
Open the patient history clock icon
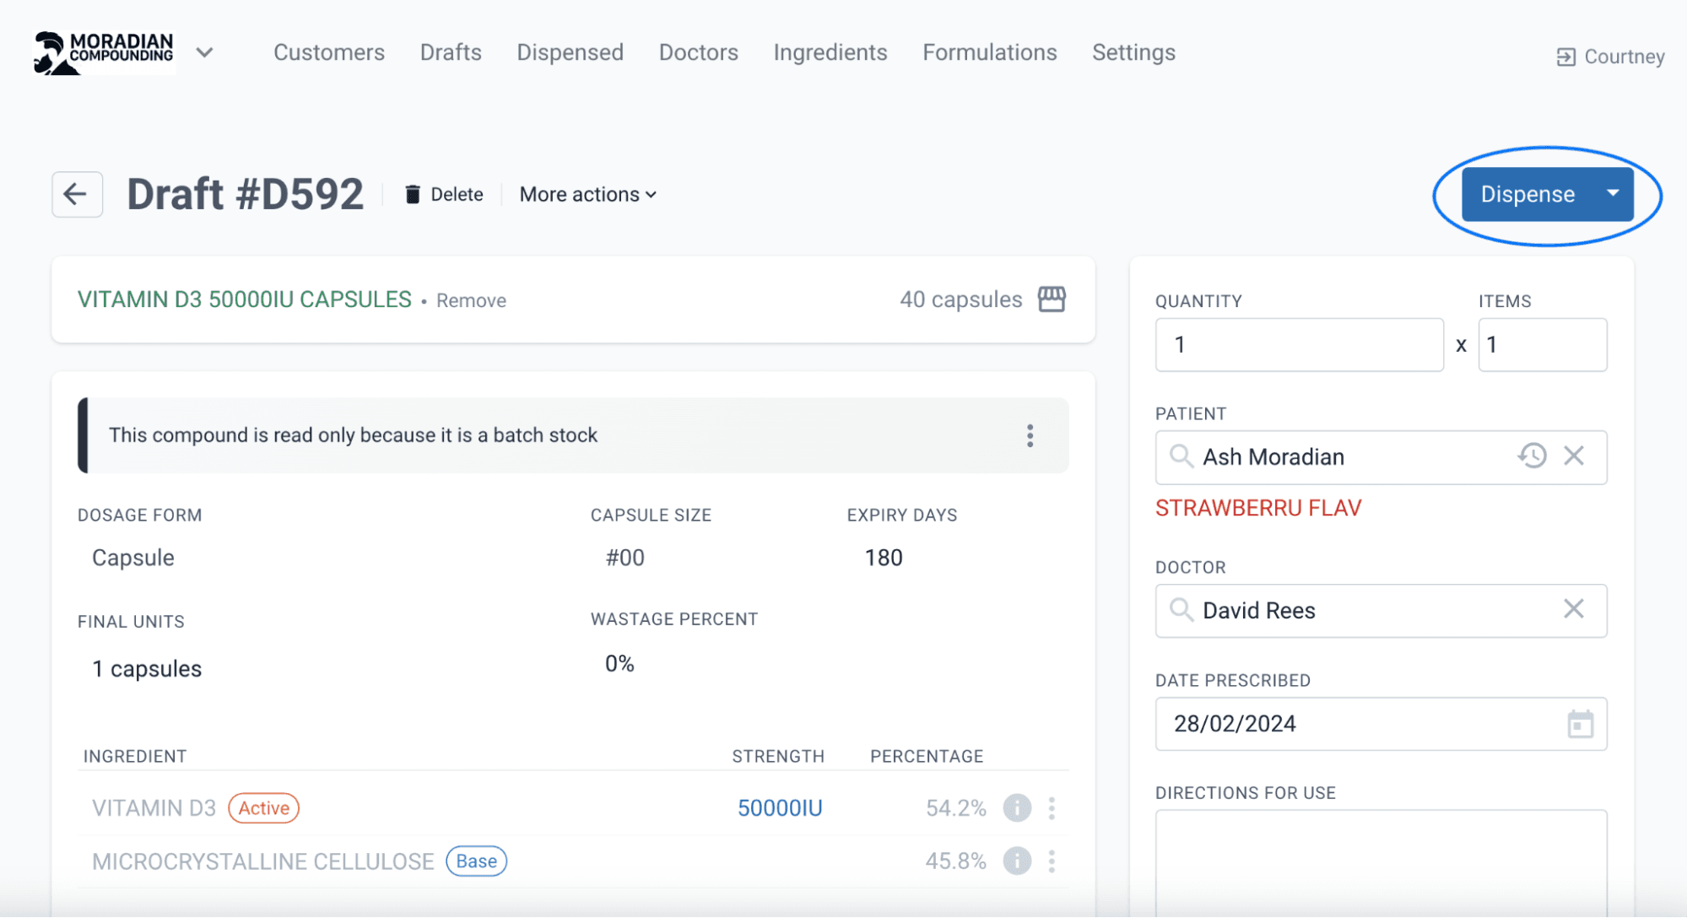click(1532, 456)
